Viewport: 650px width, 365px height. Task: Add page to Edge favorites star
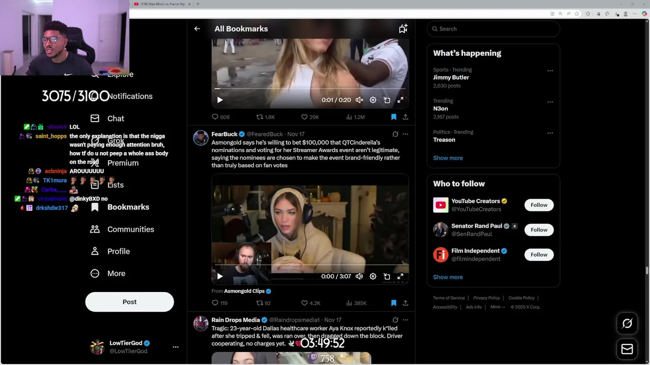pyautogui.click(x=577, y=14)
